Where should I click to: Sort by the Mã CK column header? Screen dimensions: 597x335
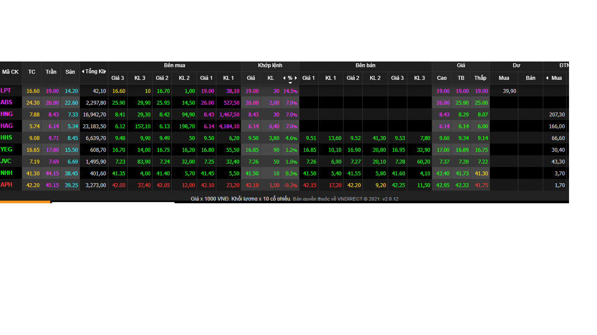(x=10, y=72)
